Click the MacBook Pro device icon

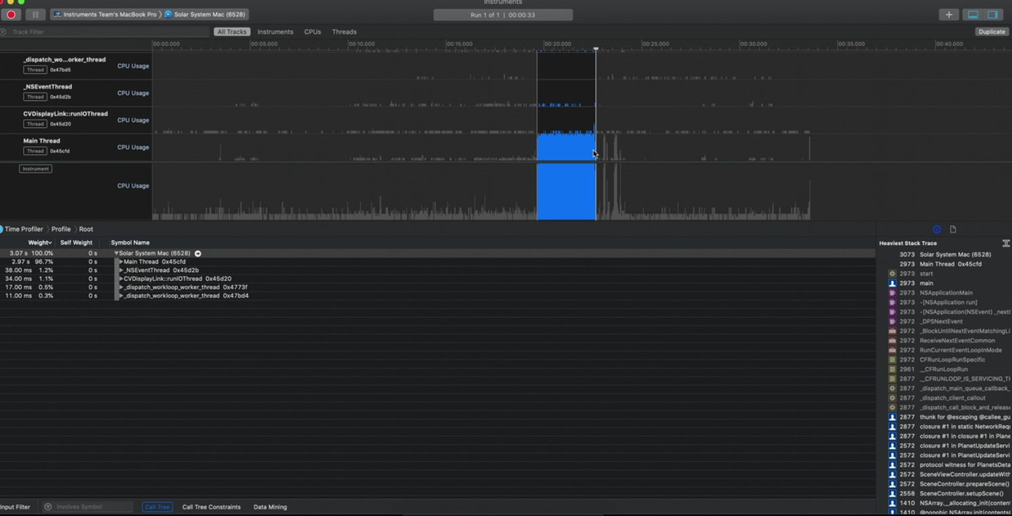click(58, 14)
